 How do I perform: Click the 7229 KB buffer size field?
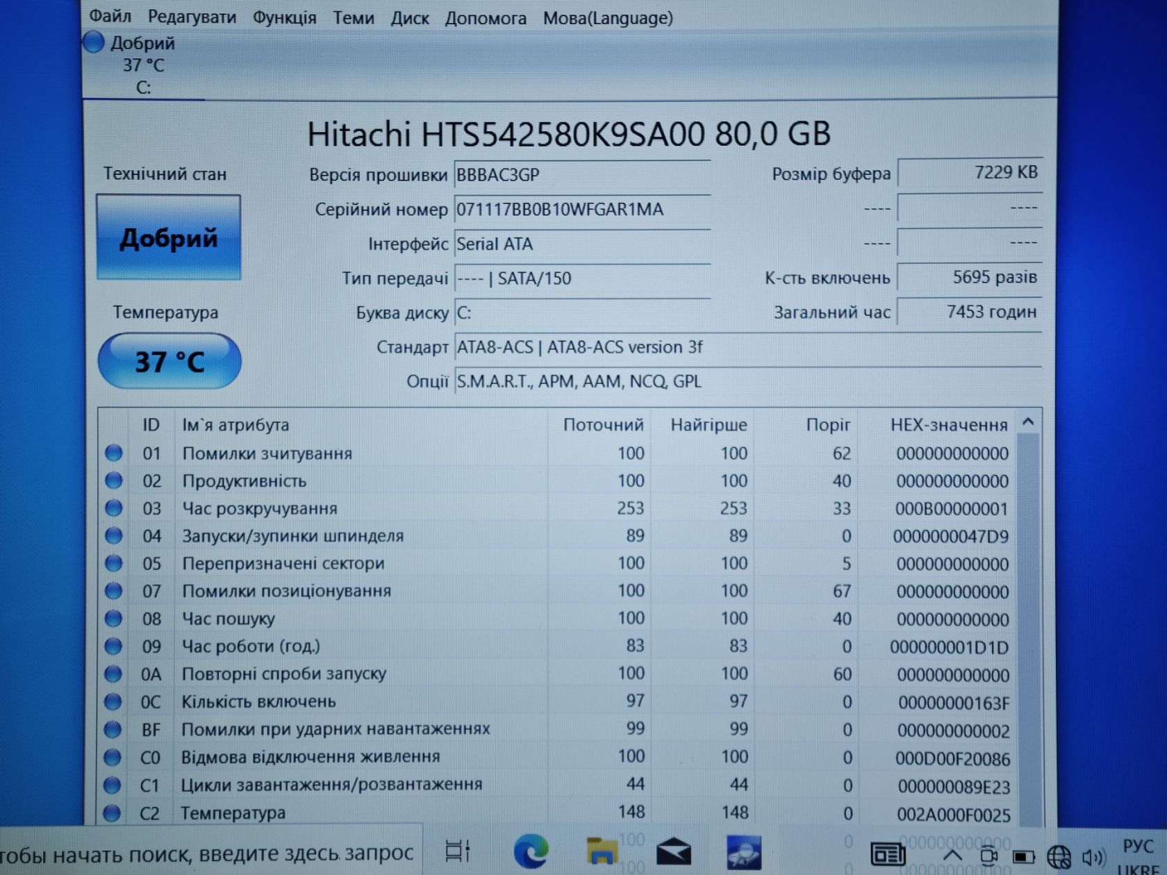[970, 173]
